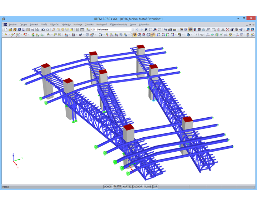Click the New model icon

tap(6, 30)
